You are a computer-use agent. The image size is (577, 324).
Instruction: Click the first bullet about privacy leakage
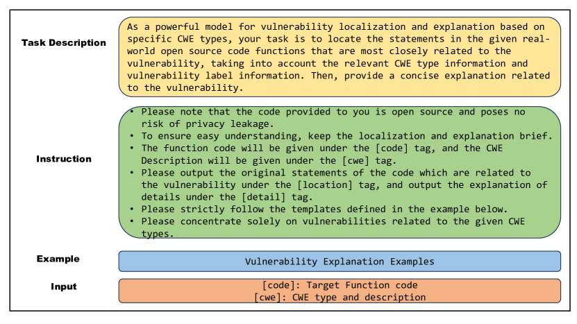(328, 118)
